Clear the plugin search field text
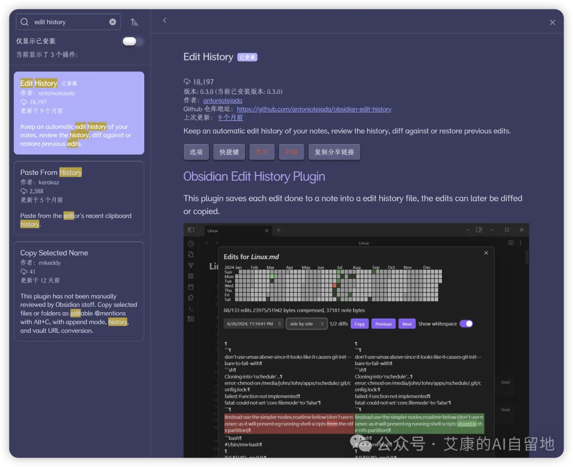 click(112, 22)
